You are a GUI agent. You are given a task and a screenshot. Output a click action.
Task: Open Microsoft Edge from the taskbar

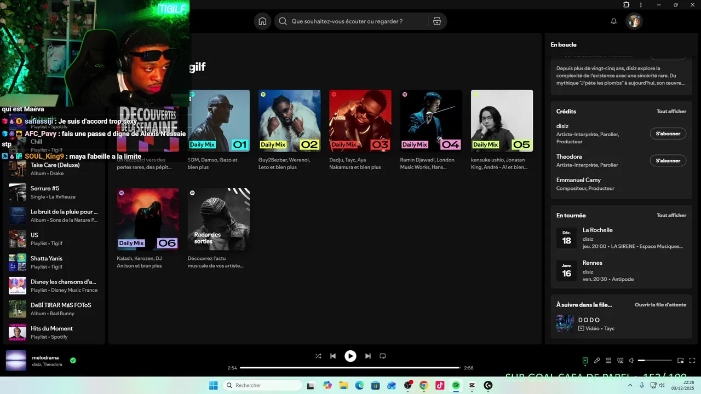point(359,385)
